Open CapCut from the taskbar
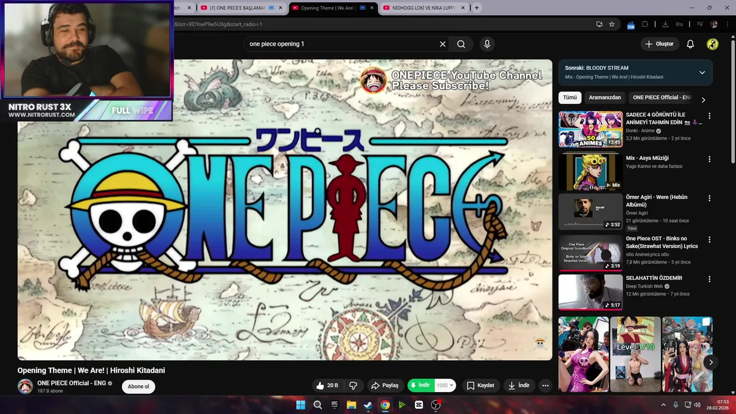The width and height of the screenshot is (736, 414). (419, 405)
